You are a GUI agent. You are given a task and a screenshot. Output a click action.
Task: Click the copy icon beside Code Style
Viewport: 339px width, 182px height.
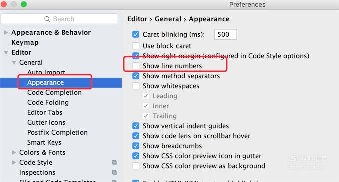[114, 163]
